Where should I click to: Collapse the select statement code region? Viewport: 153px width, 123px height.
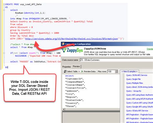(x=4, y=10)
